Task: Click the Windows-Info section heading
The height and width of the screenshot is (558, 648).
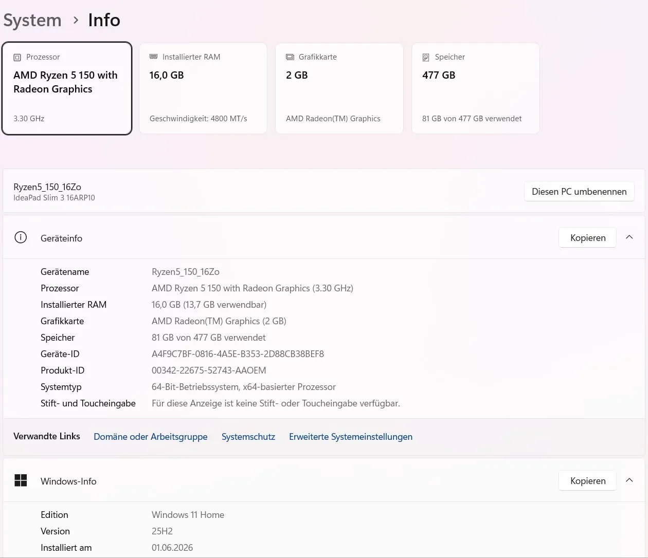Action: pos(68,481)
